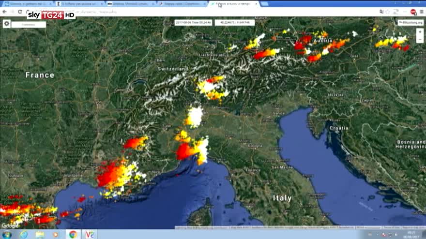426x239 pixels.
Task: Open Chrome menu at toolbar right
Action: click(x=422, y=12)
